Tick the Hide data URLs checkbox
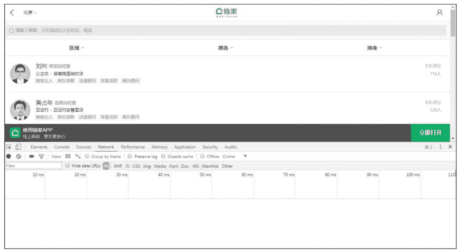460x252 pixels. 68,166
